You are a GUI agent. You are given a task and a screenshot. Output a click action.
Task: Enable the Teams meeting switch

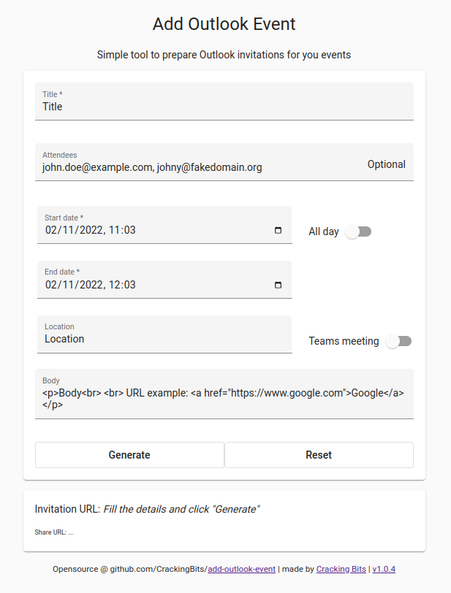point(398,341)
